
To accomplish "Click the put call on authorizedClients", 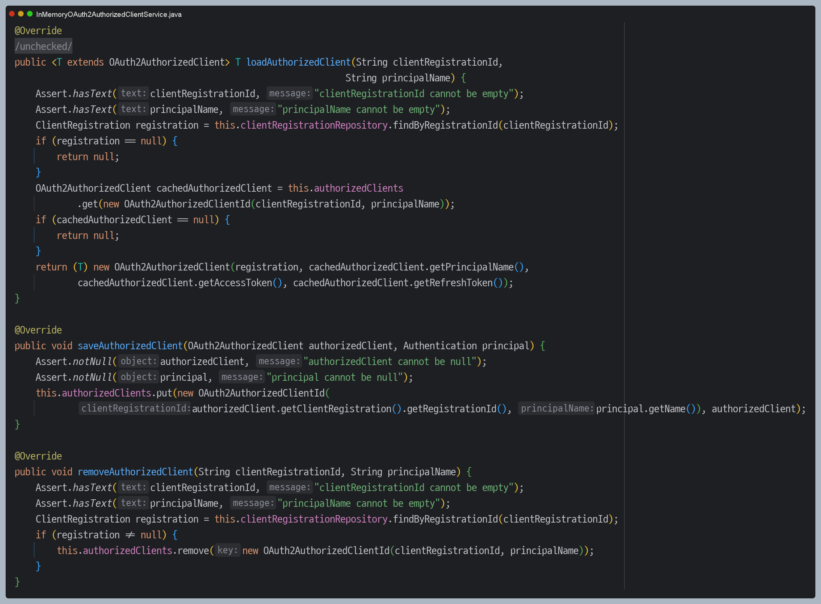I will (164, 393).
